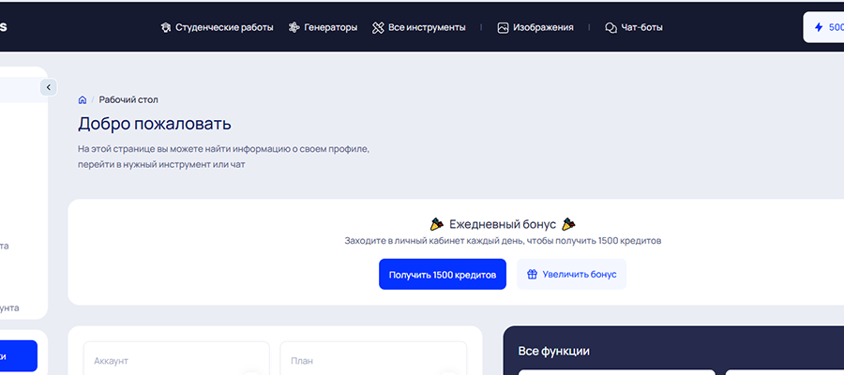Click the План card

click(373, 358)
